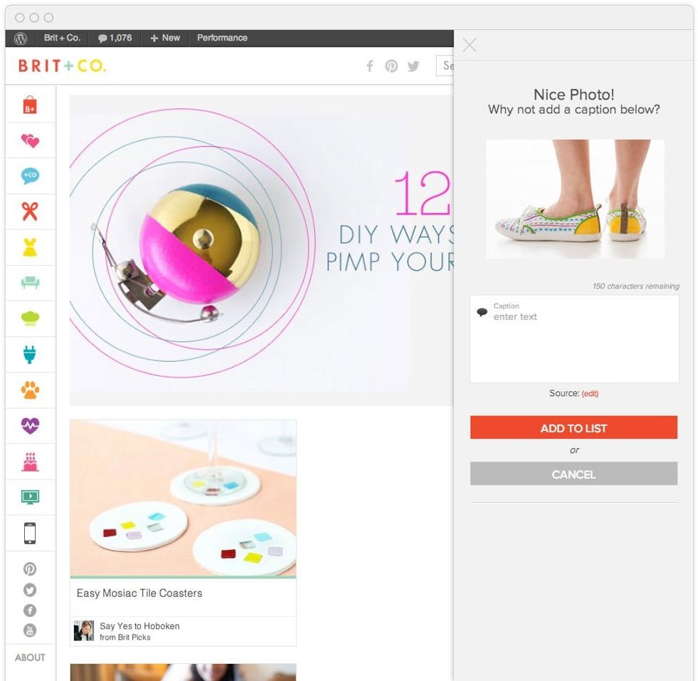Select the yellow dress fashion category
The height and width of the screenshot is (681, 698).
pyautogui.click(x=30, y=247)
